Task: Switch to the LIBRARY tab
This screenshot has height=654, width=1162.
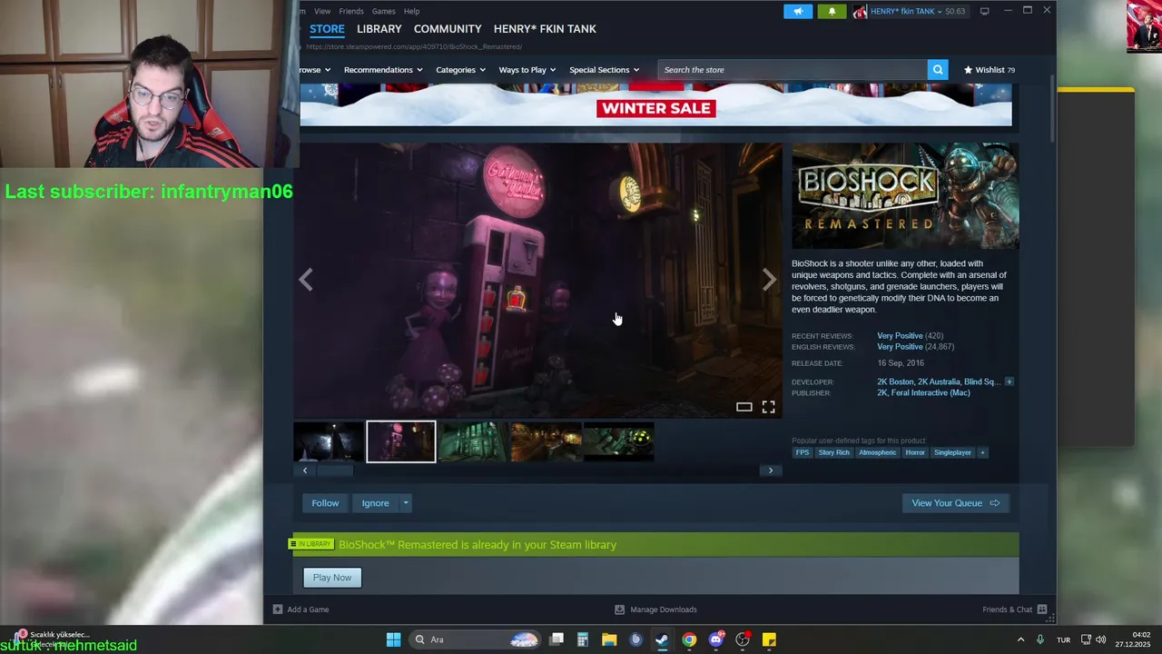Action: pyautogui.click(x=379, y=29)
